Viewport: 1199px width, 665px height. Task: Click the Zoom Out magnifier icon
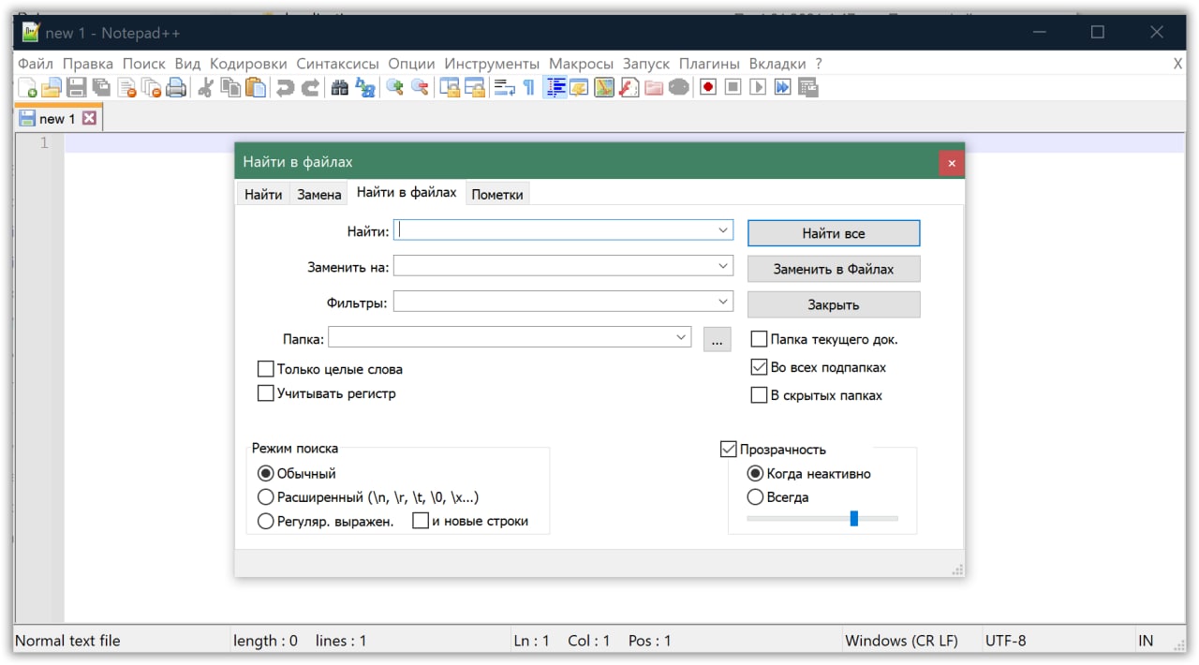click(420, 88)
